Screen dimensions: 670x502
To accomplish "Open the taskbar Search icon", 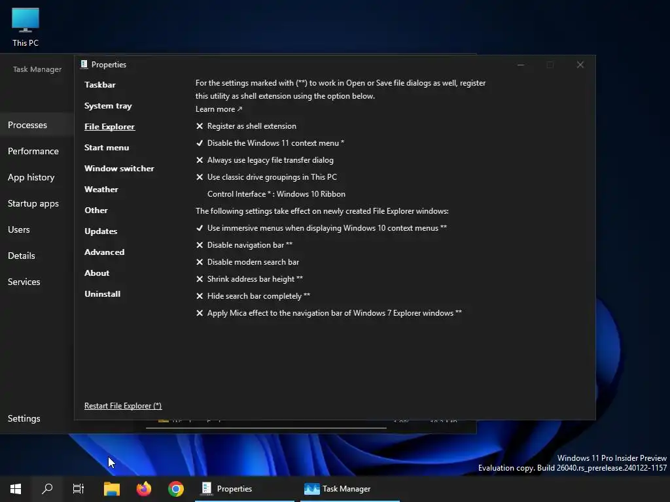I will pos(47,489).
